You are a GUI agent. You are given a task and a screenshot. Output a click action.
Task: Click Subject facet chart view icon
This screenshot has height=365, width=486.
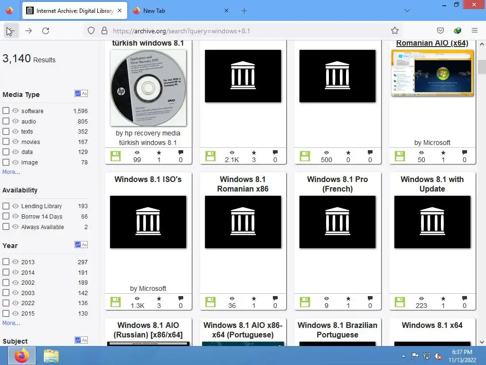78,340
